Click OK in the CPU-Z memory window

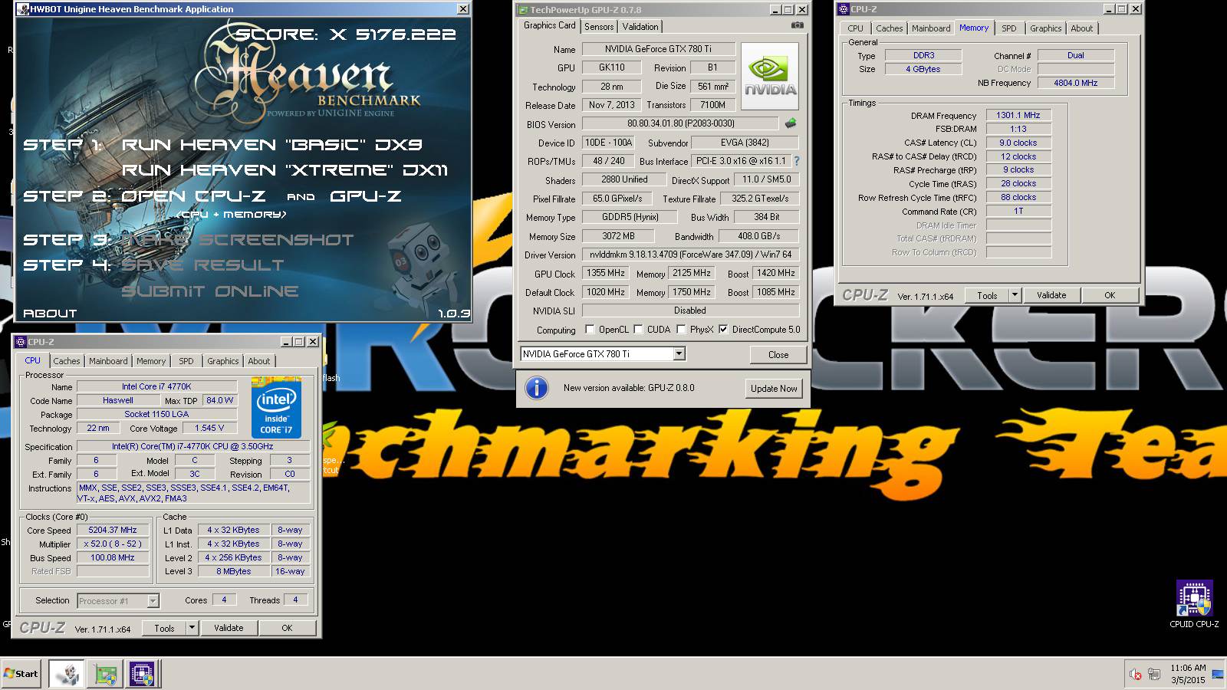1110,295
